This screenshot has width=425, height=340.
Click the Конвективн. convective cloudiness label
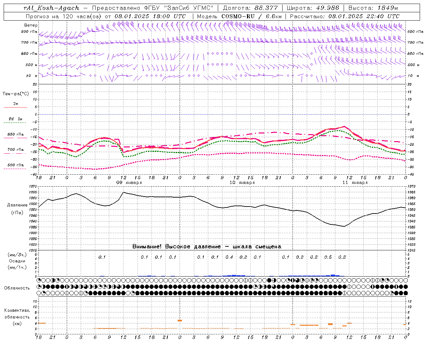point(17,310)
